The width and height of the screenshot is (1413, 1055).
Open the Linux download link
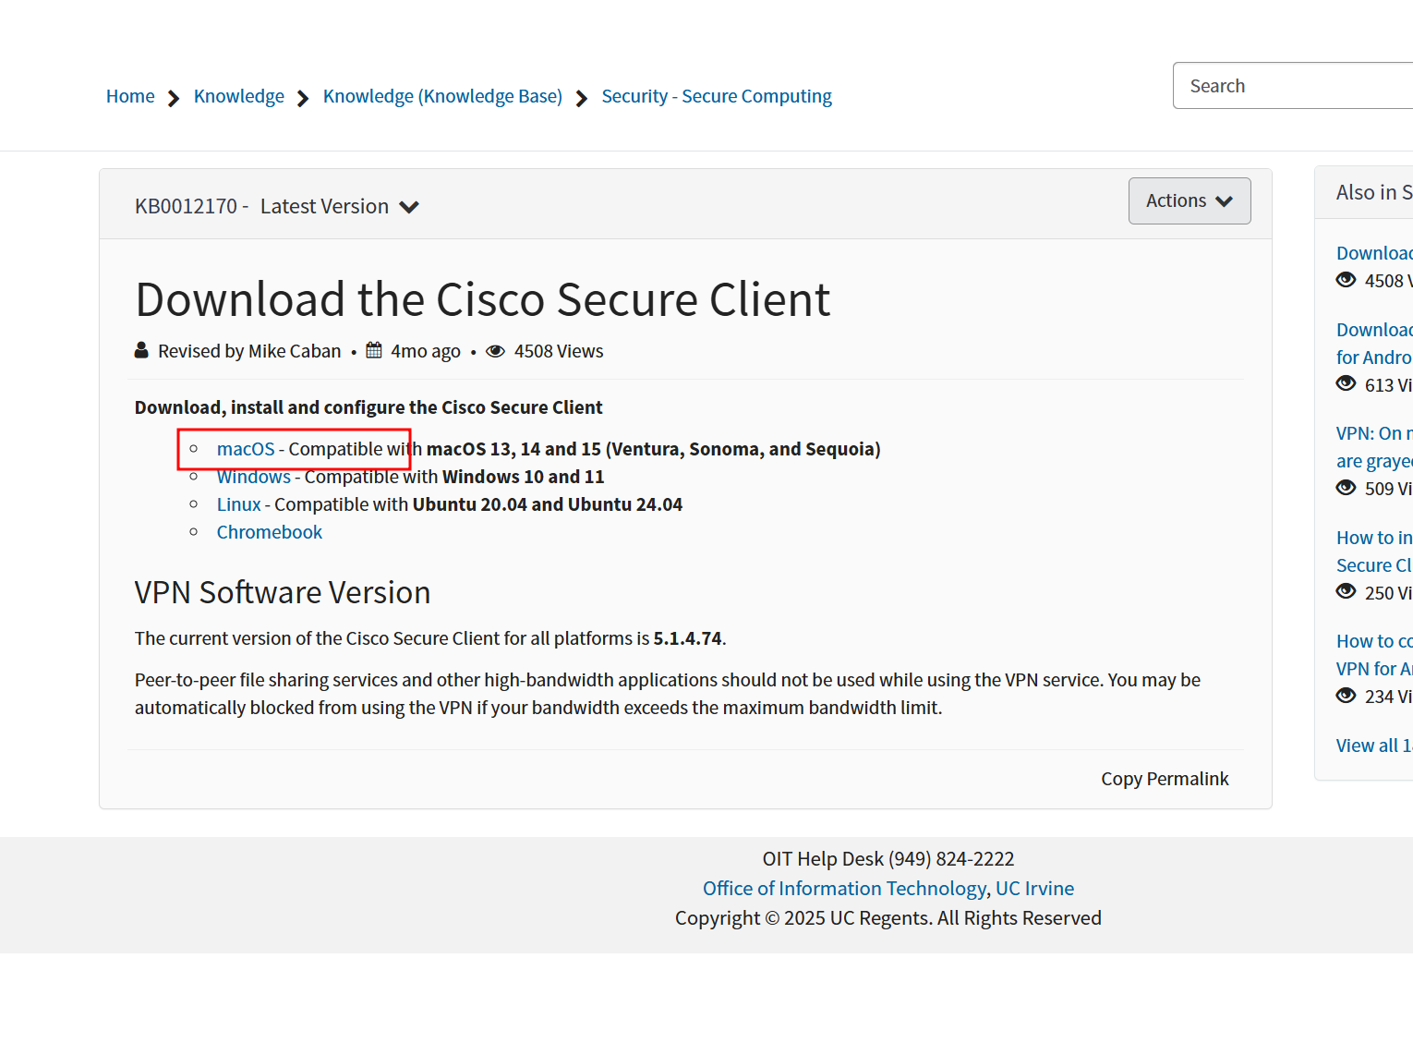tap(238, 504)
